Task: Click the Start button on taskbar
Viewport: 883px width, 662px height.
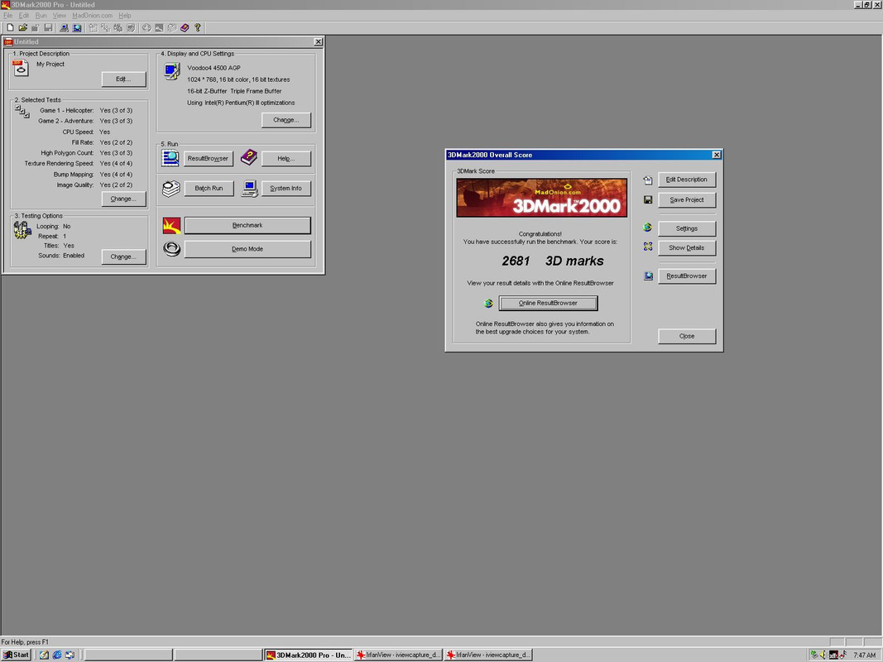Action: 17,655
